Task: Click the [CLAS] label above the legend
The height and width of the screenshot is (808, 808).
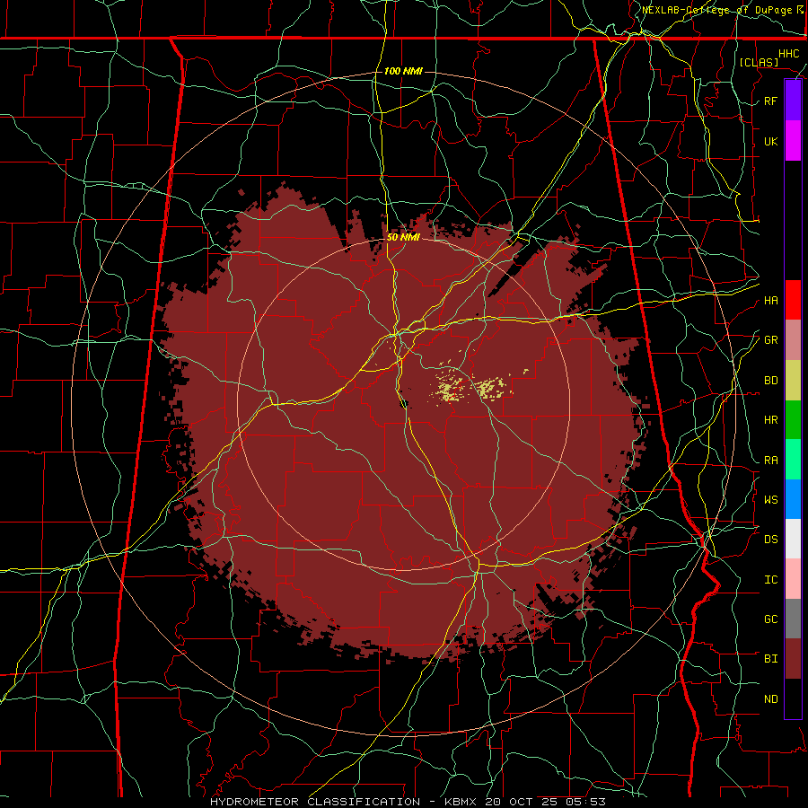Action: pyautogui.click(x=759, y=62)
